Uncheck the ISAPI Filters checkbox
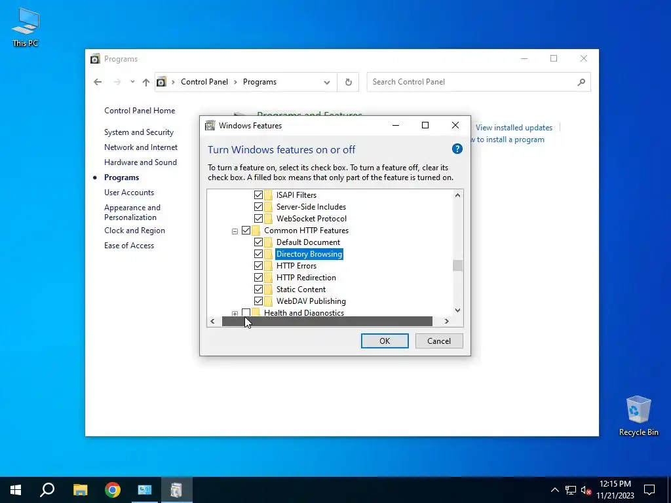 (258, 195)
